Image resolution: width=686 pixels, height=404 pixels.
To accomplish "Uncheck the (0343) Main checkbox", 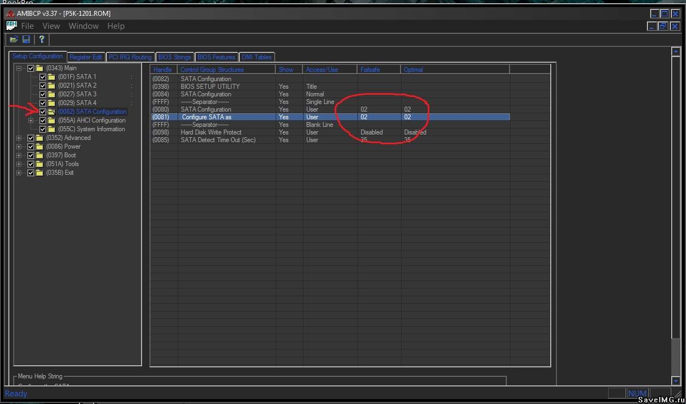I will [x=31, y=68].
